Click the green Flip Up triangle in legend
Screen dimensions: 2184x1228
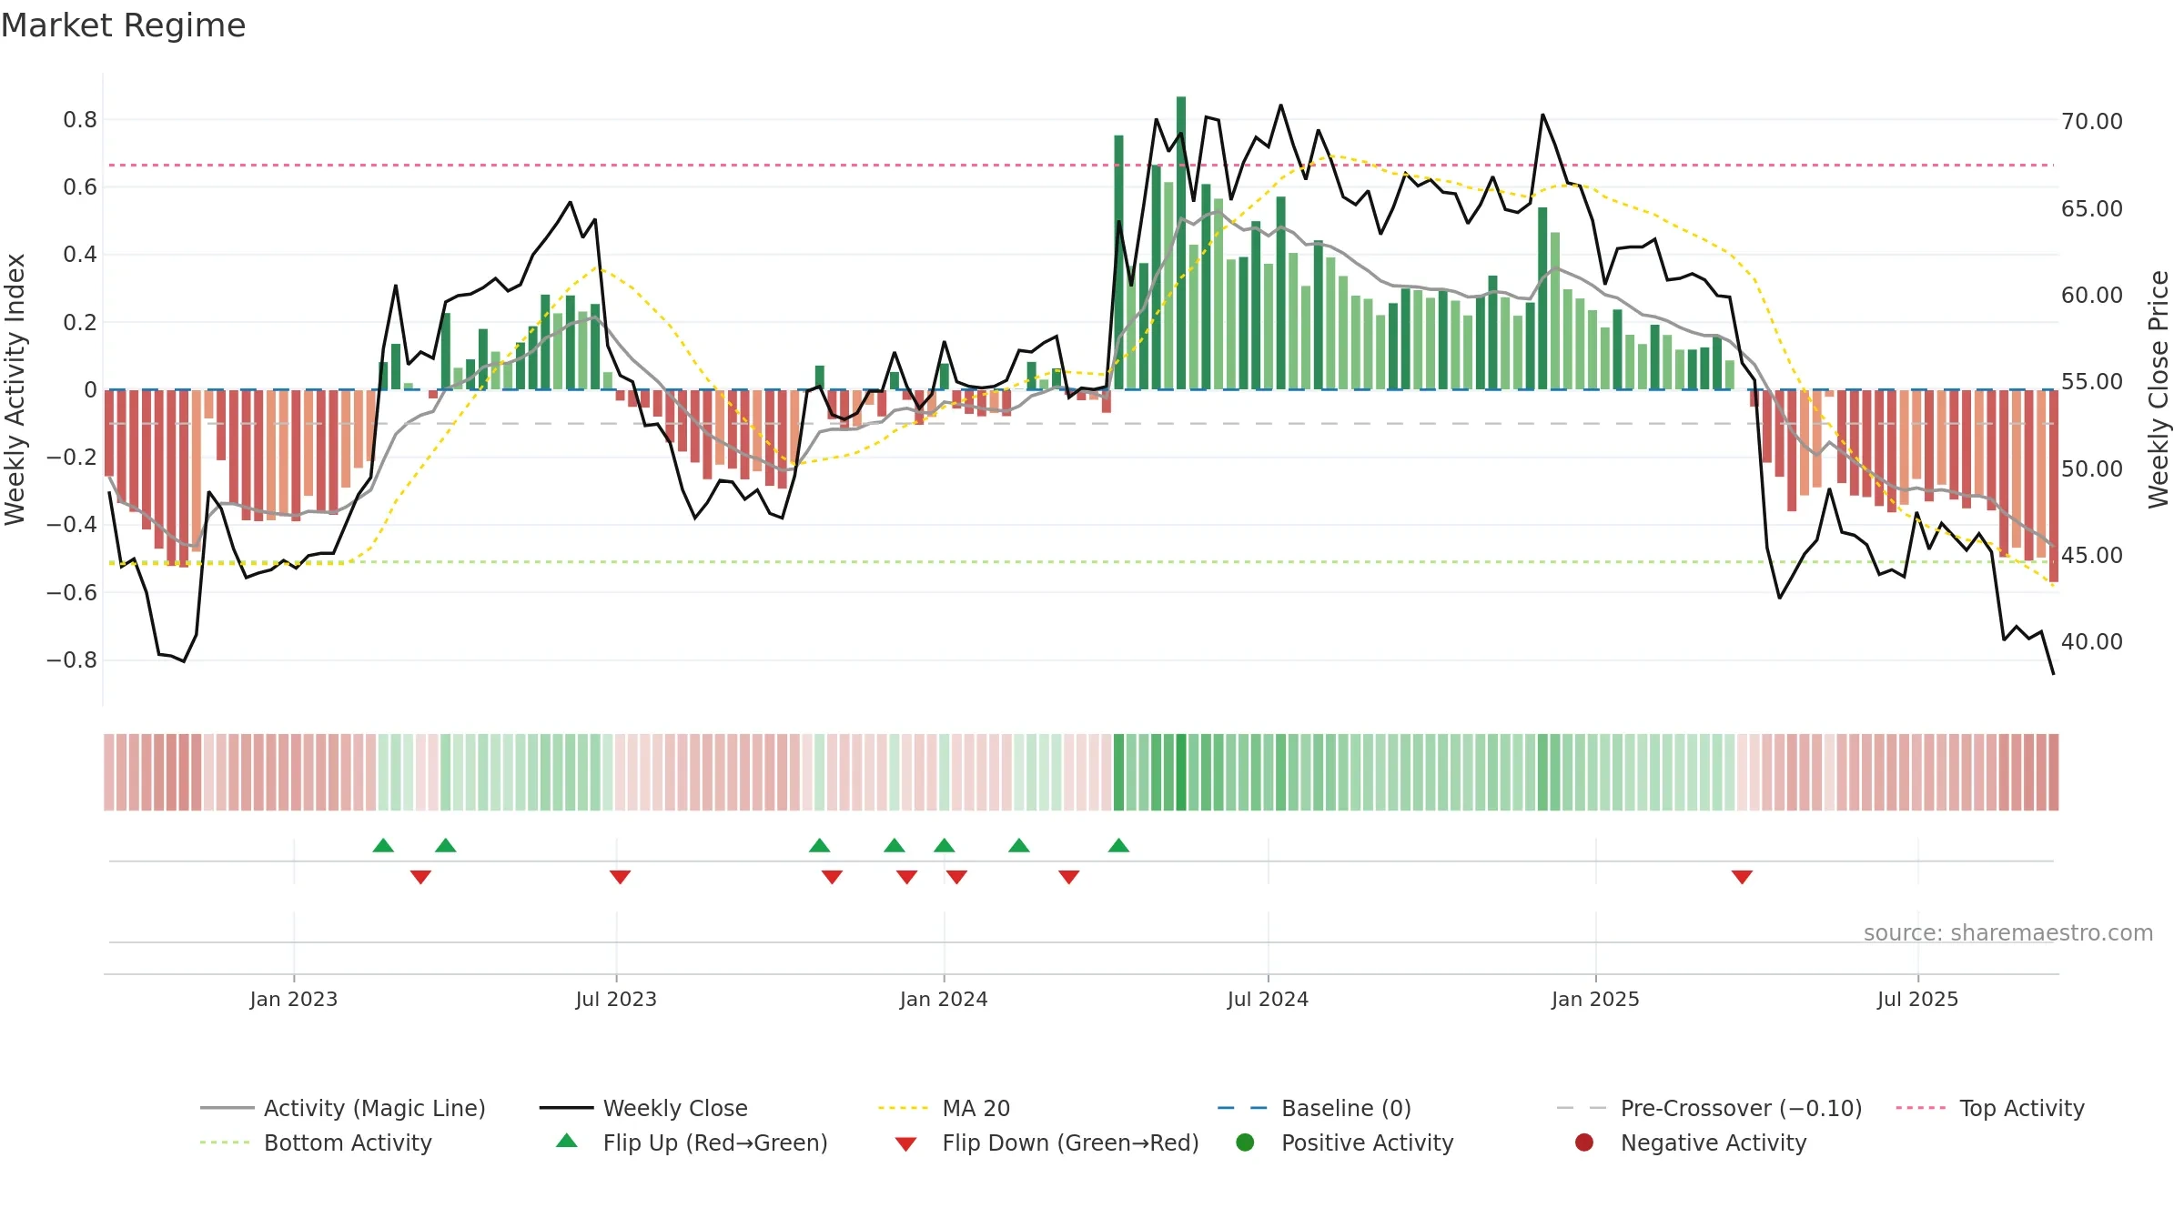point(567,1141)
